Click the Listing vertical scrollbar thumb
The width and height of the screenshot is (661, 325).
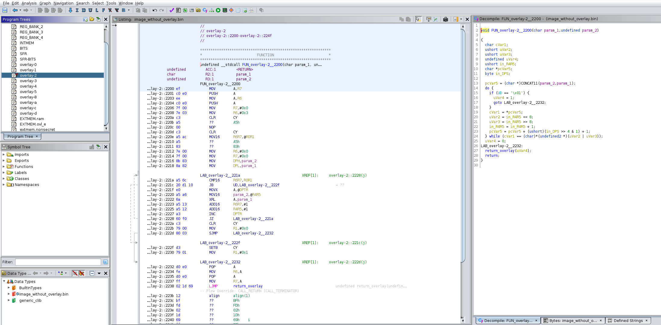(463, 144)
